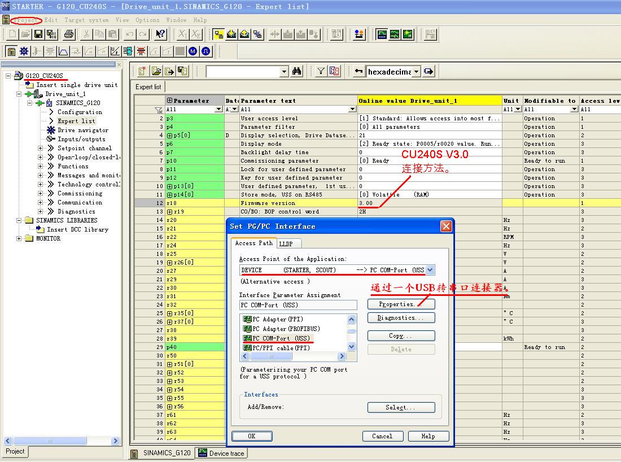621x462 pixels.
Task: Select PC Adapter (PROFIBUS) in interface list
Action: coord(281,329)
